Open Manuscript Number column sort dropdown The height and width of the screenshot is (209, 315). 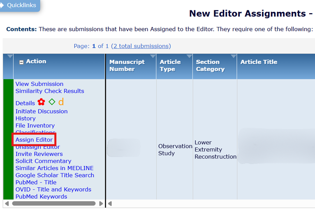click(x=153, y=56)
